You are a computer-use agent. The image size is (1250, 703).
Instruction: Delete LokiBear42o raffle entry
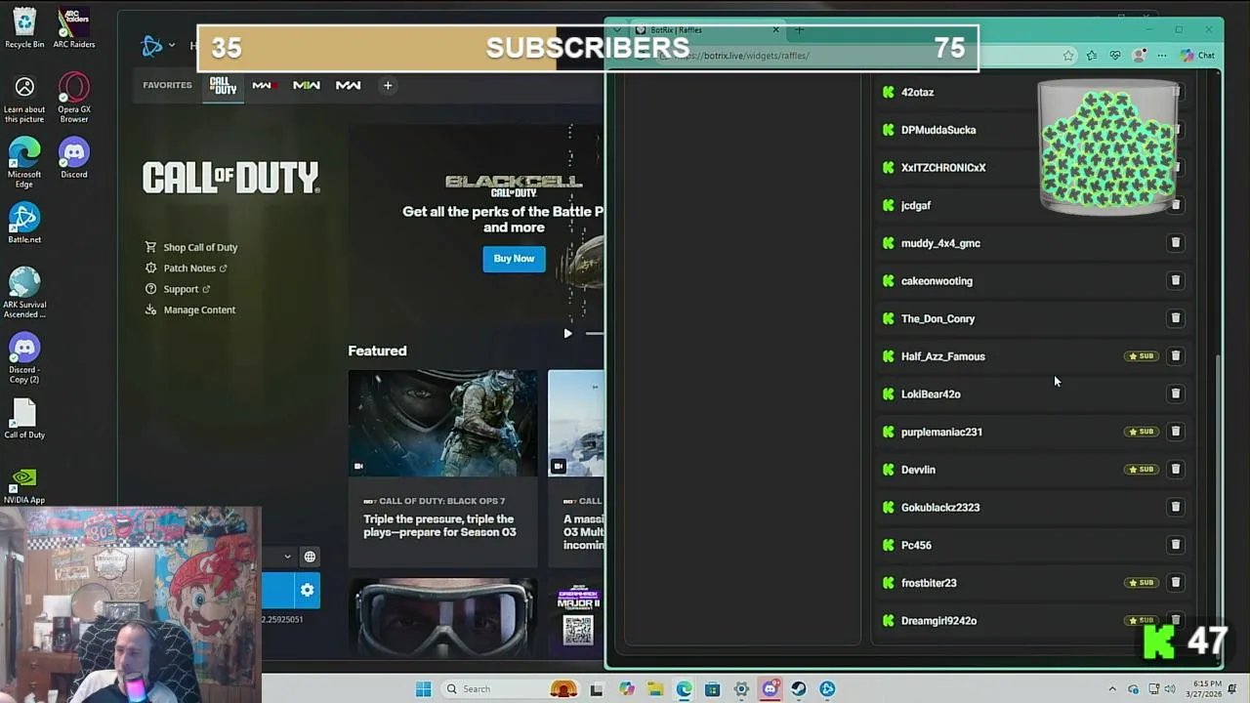(x=1176, y=393)
